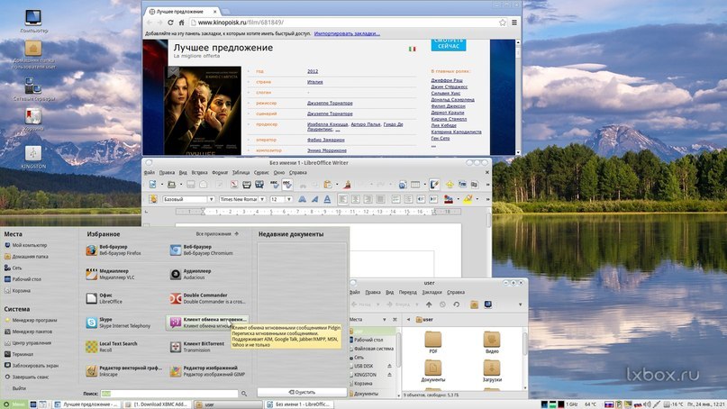
Task: Click the search field in application menu
Action: pos(168,394)
